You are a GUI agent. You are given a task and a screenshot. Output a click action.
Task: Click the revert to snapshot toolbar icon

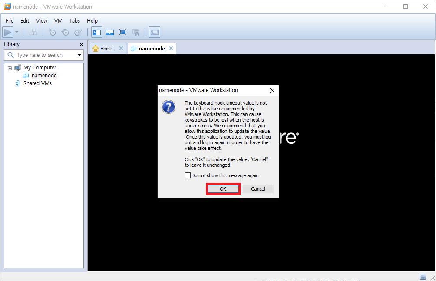[65, 32]
